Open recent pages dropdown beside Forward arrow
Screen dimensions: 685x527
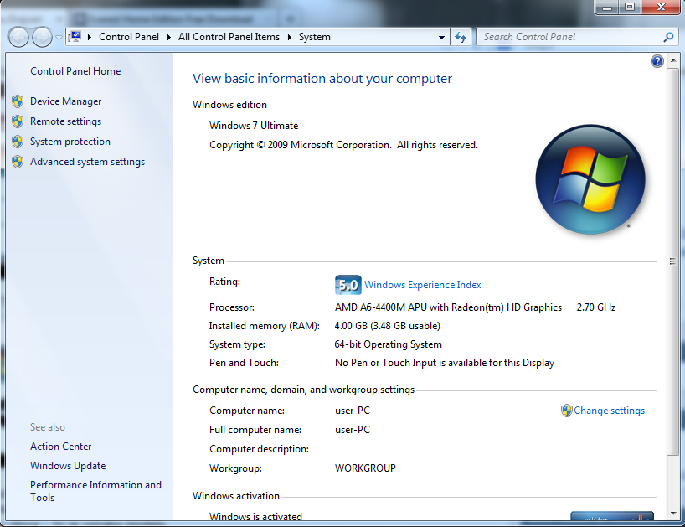tap(59, 38)
